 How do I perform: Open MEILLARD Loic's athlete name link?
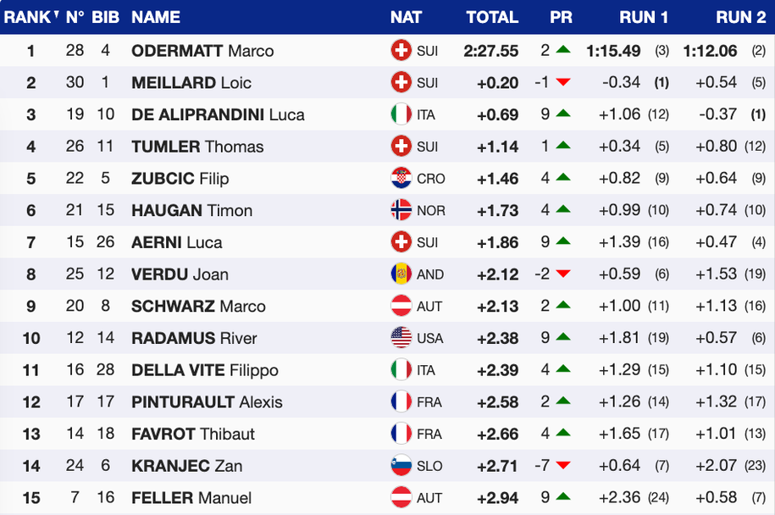tap(191, 83)
